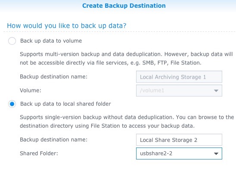Click the "Shared Folder:" field label
Viewport: 236px width, 172px height.
click(x=39, y=154)
